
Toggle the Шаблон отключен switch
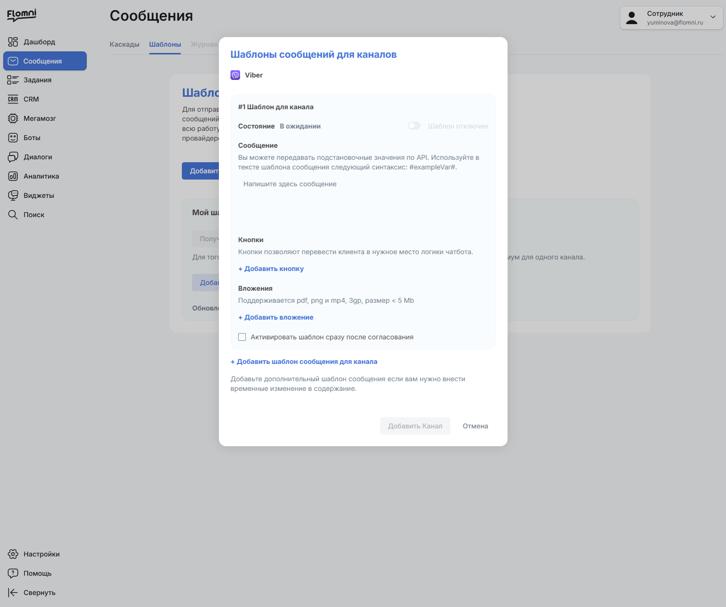(x=414, y=126)
